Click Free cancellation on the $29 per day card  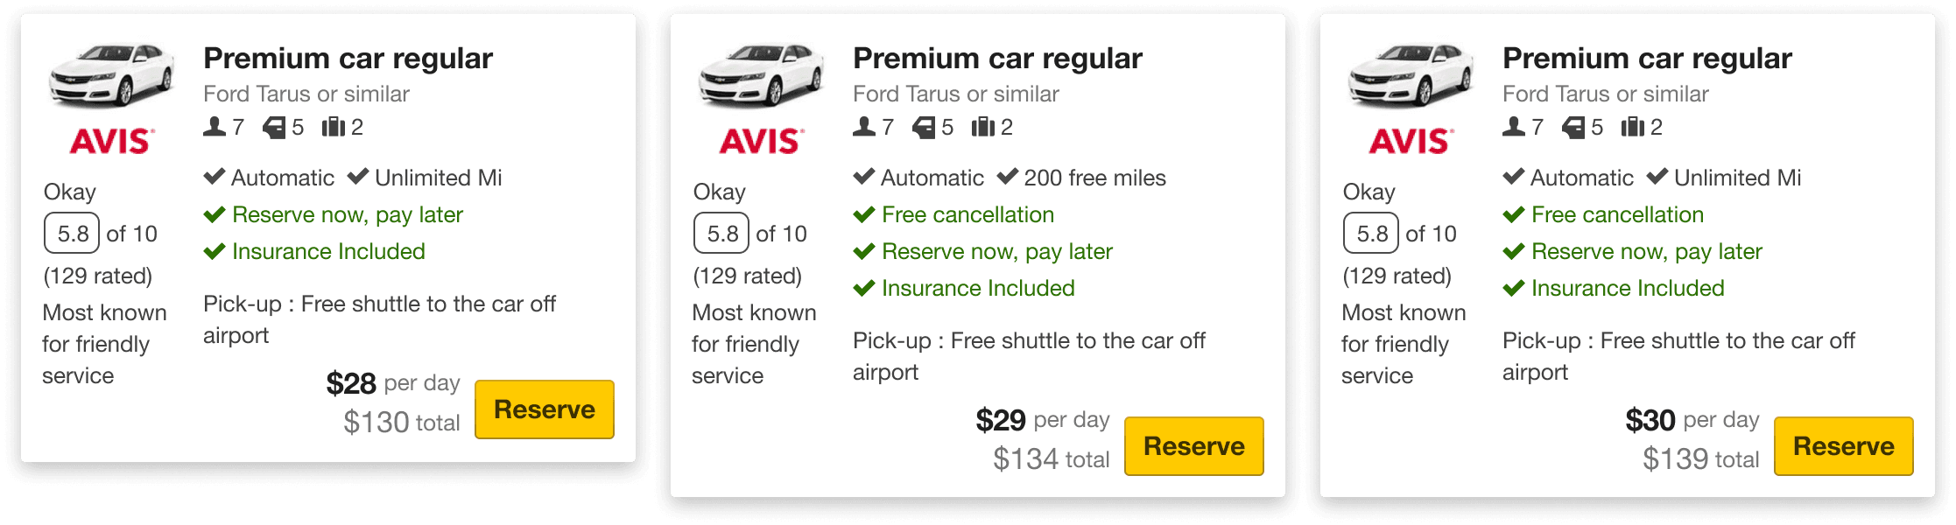click(967, 214)
